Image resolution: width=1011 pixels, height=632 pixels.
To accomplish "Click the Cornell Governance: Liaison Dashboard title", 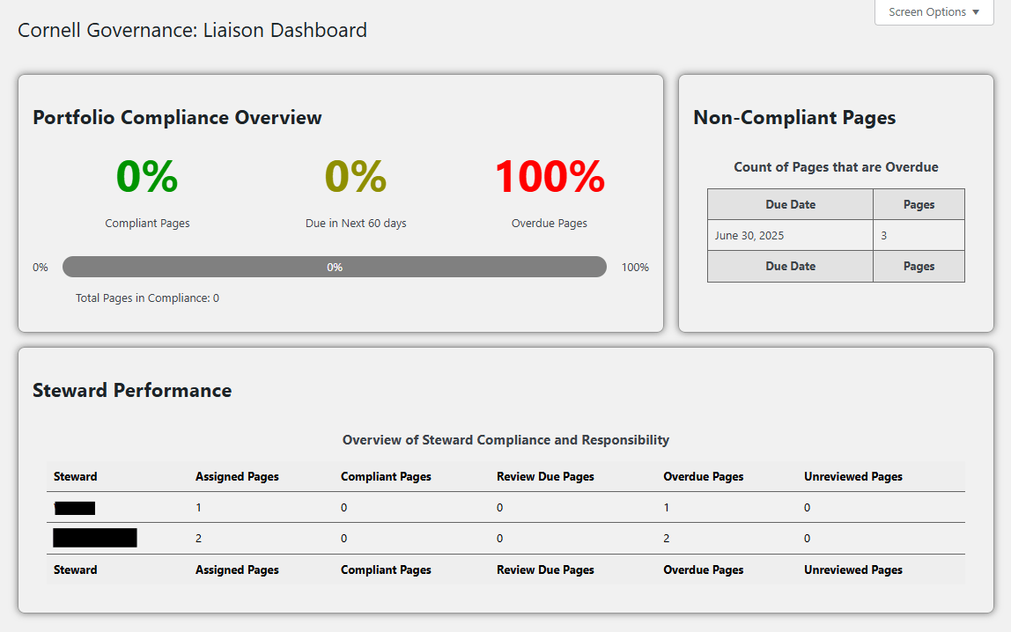I will tap(192, 30).
